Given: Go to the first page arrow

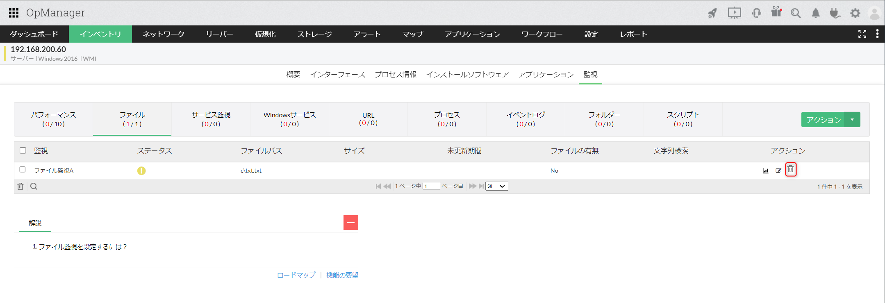Looking at the screenshot, I should (x=378, y=186).
